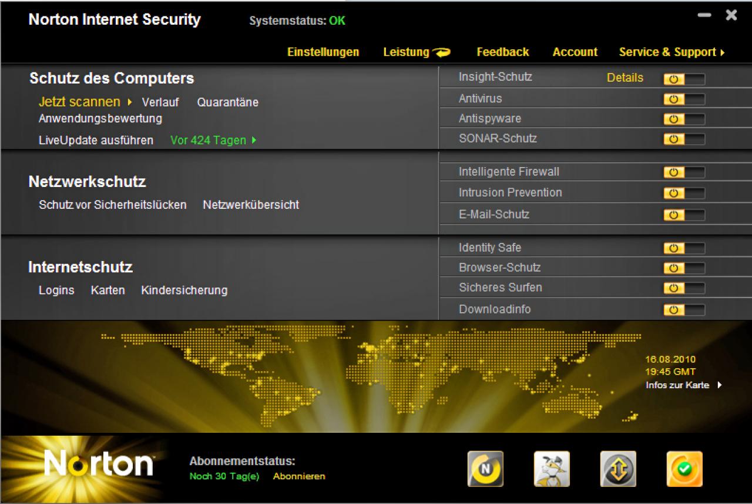
Task: Turn off the Downloadinfo switch
Action: coord(684,310)
